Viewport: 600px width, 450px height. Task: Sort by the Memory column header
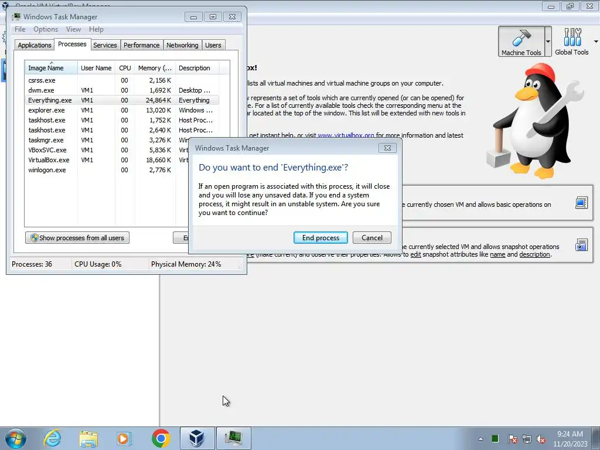[155, 68]
